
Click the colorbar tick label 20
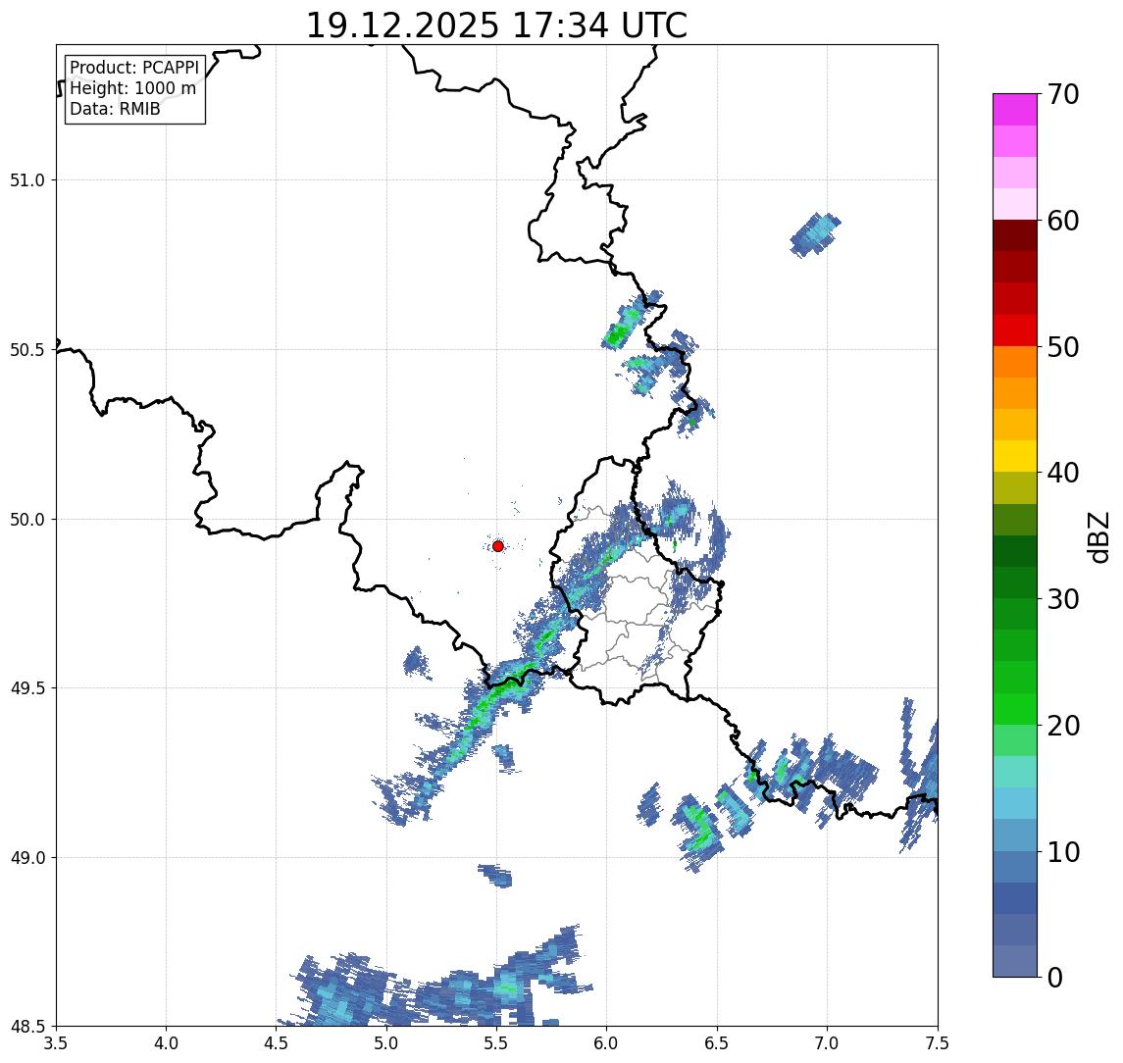[x=1063, y=725]
